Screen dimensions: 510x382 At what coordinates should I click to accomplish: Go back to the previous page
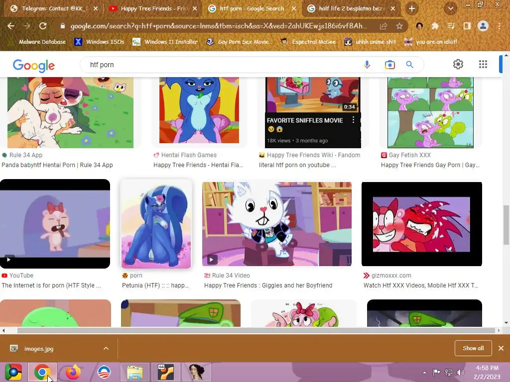point(11,26)
